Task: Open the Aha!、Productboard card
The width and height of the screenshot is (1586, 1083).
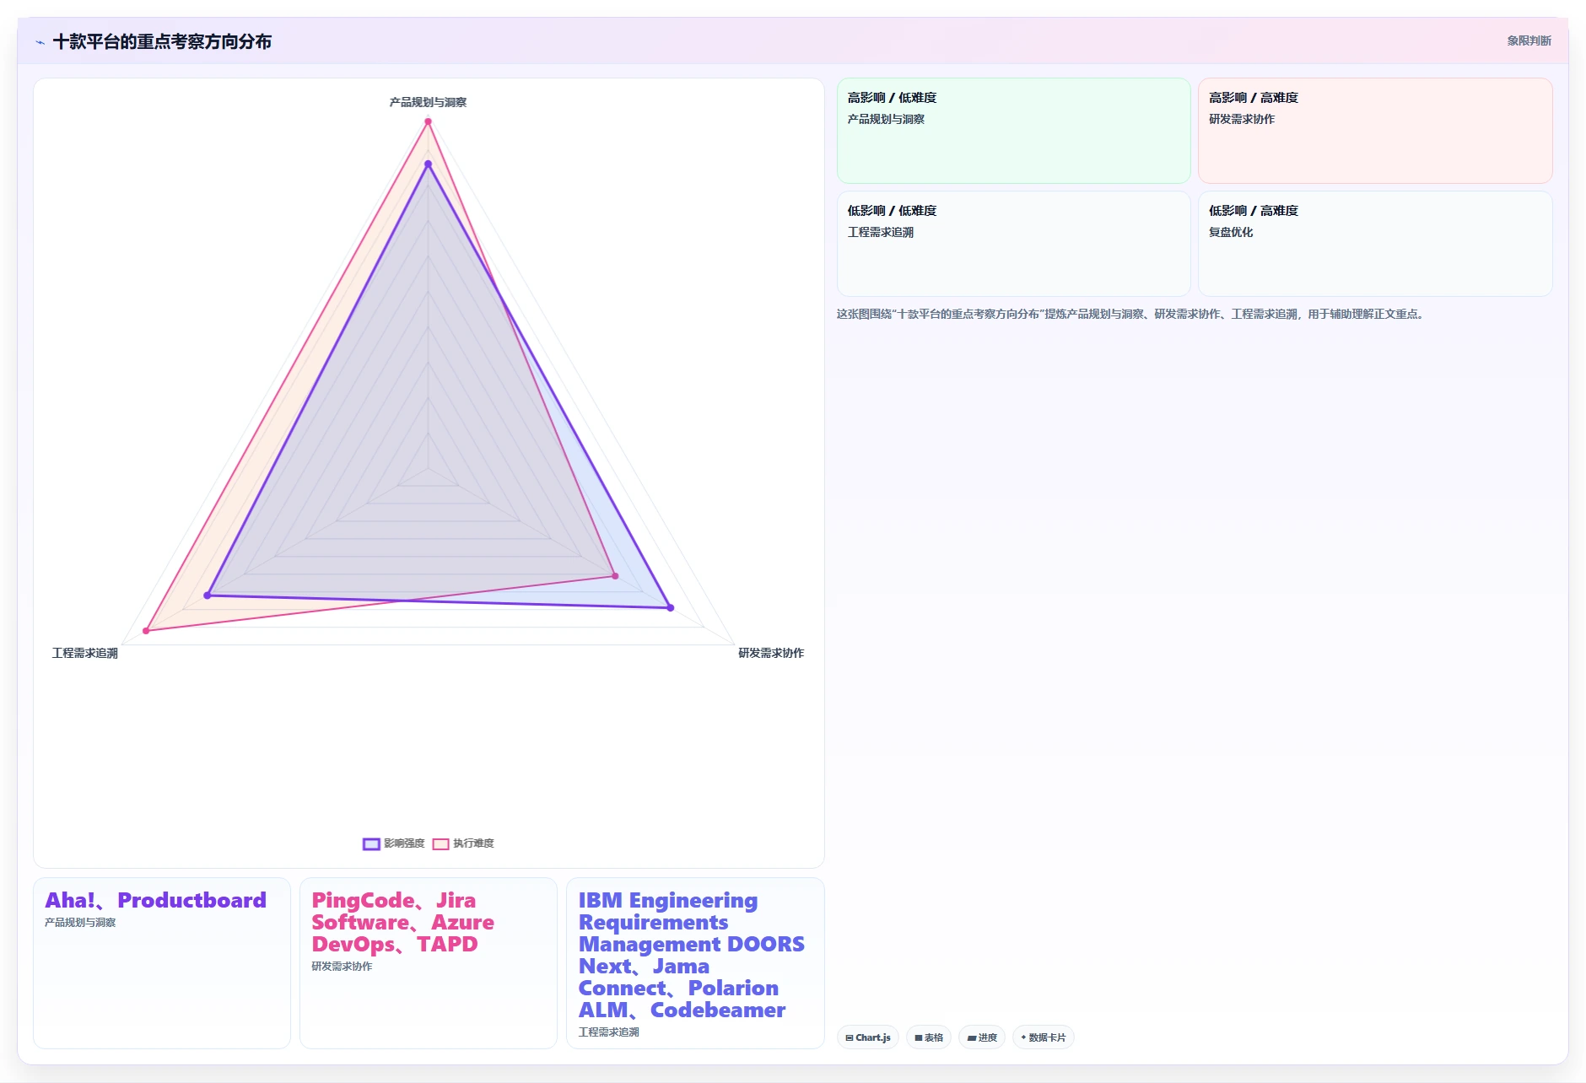Action: [x=162, y=963]
